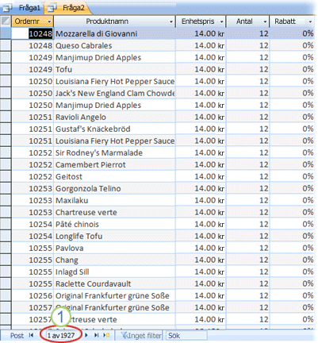The image size is (318, 343).
Task: Select the Geitost row using row selector
Action: (6, 176)
